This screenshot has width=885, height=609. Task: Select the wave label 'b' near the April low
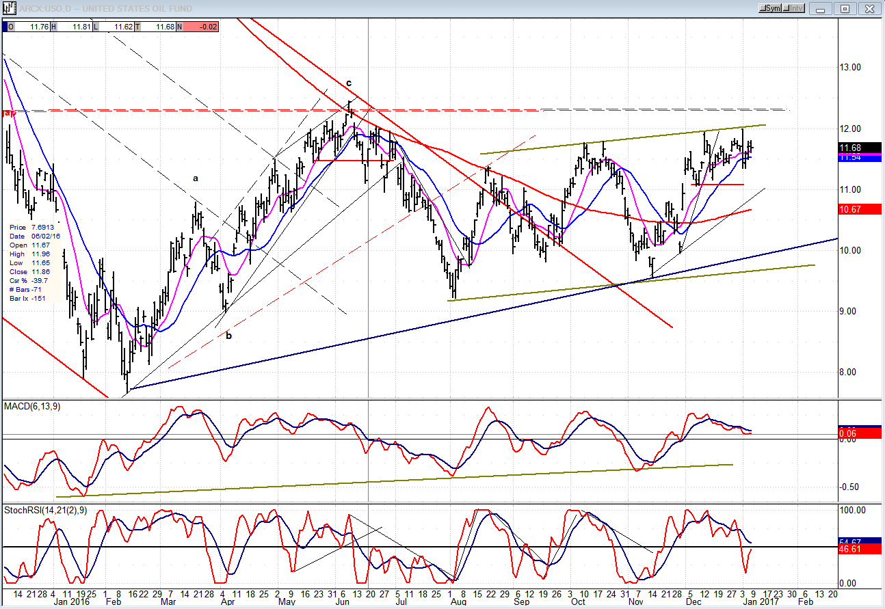[x=228, y=336]
